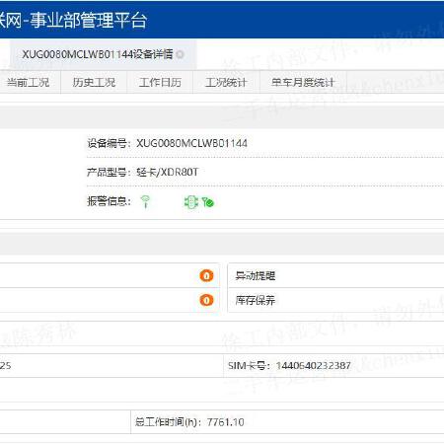The height and width of the screenshot is (444, 444).
Task: Open the 工作日历 tab
Action: 160,82
